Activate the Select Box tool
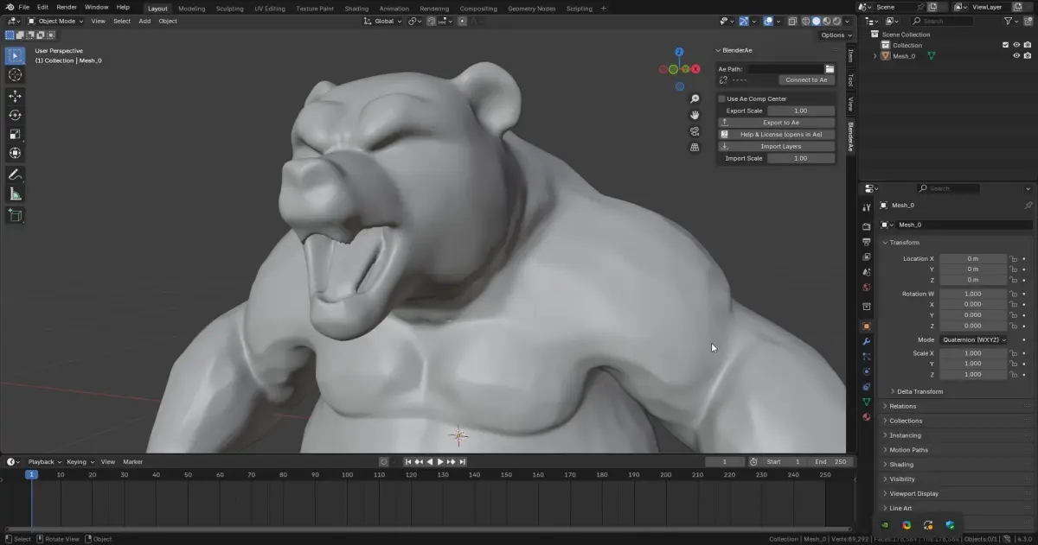1038x545 pixels. (15, 55)
